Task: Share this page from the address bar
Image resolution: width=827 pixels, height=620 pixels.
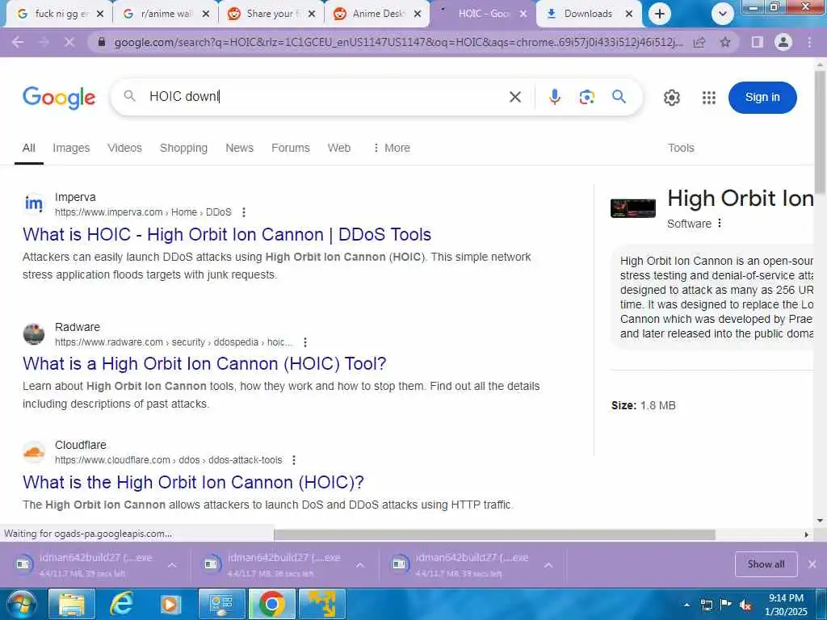Action: coord(699,42)
